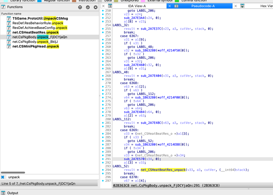Click the LABEL_32: label line
This screenshot has height=195, width=273.
point(121,25)
